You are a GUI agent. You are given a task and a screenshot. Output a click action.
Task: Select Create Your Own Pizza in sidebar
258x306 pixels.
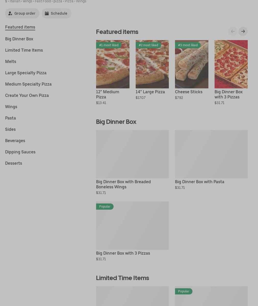coord(27,95)
